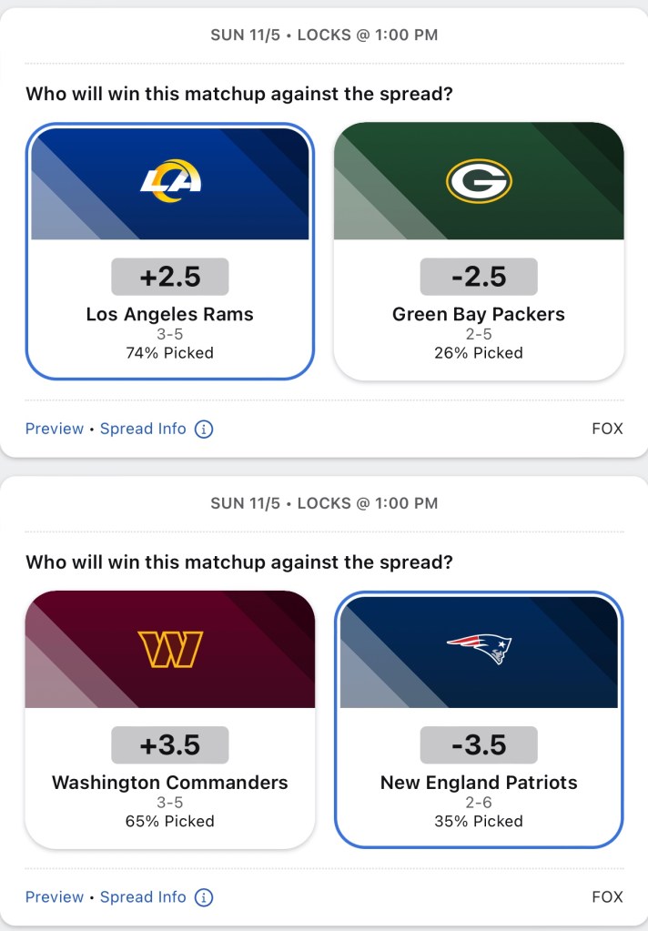
Task: Click the Los Angeles Rams logo
Action: point(170,180)
